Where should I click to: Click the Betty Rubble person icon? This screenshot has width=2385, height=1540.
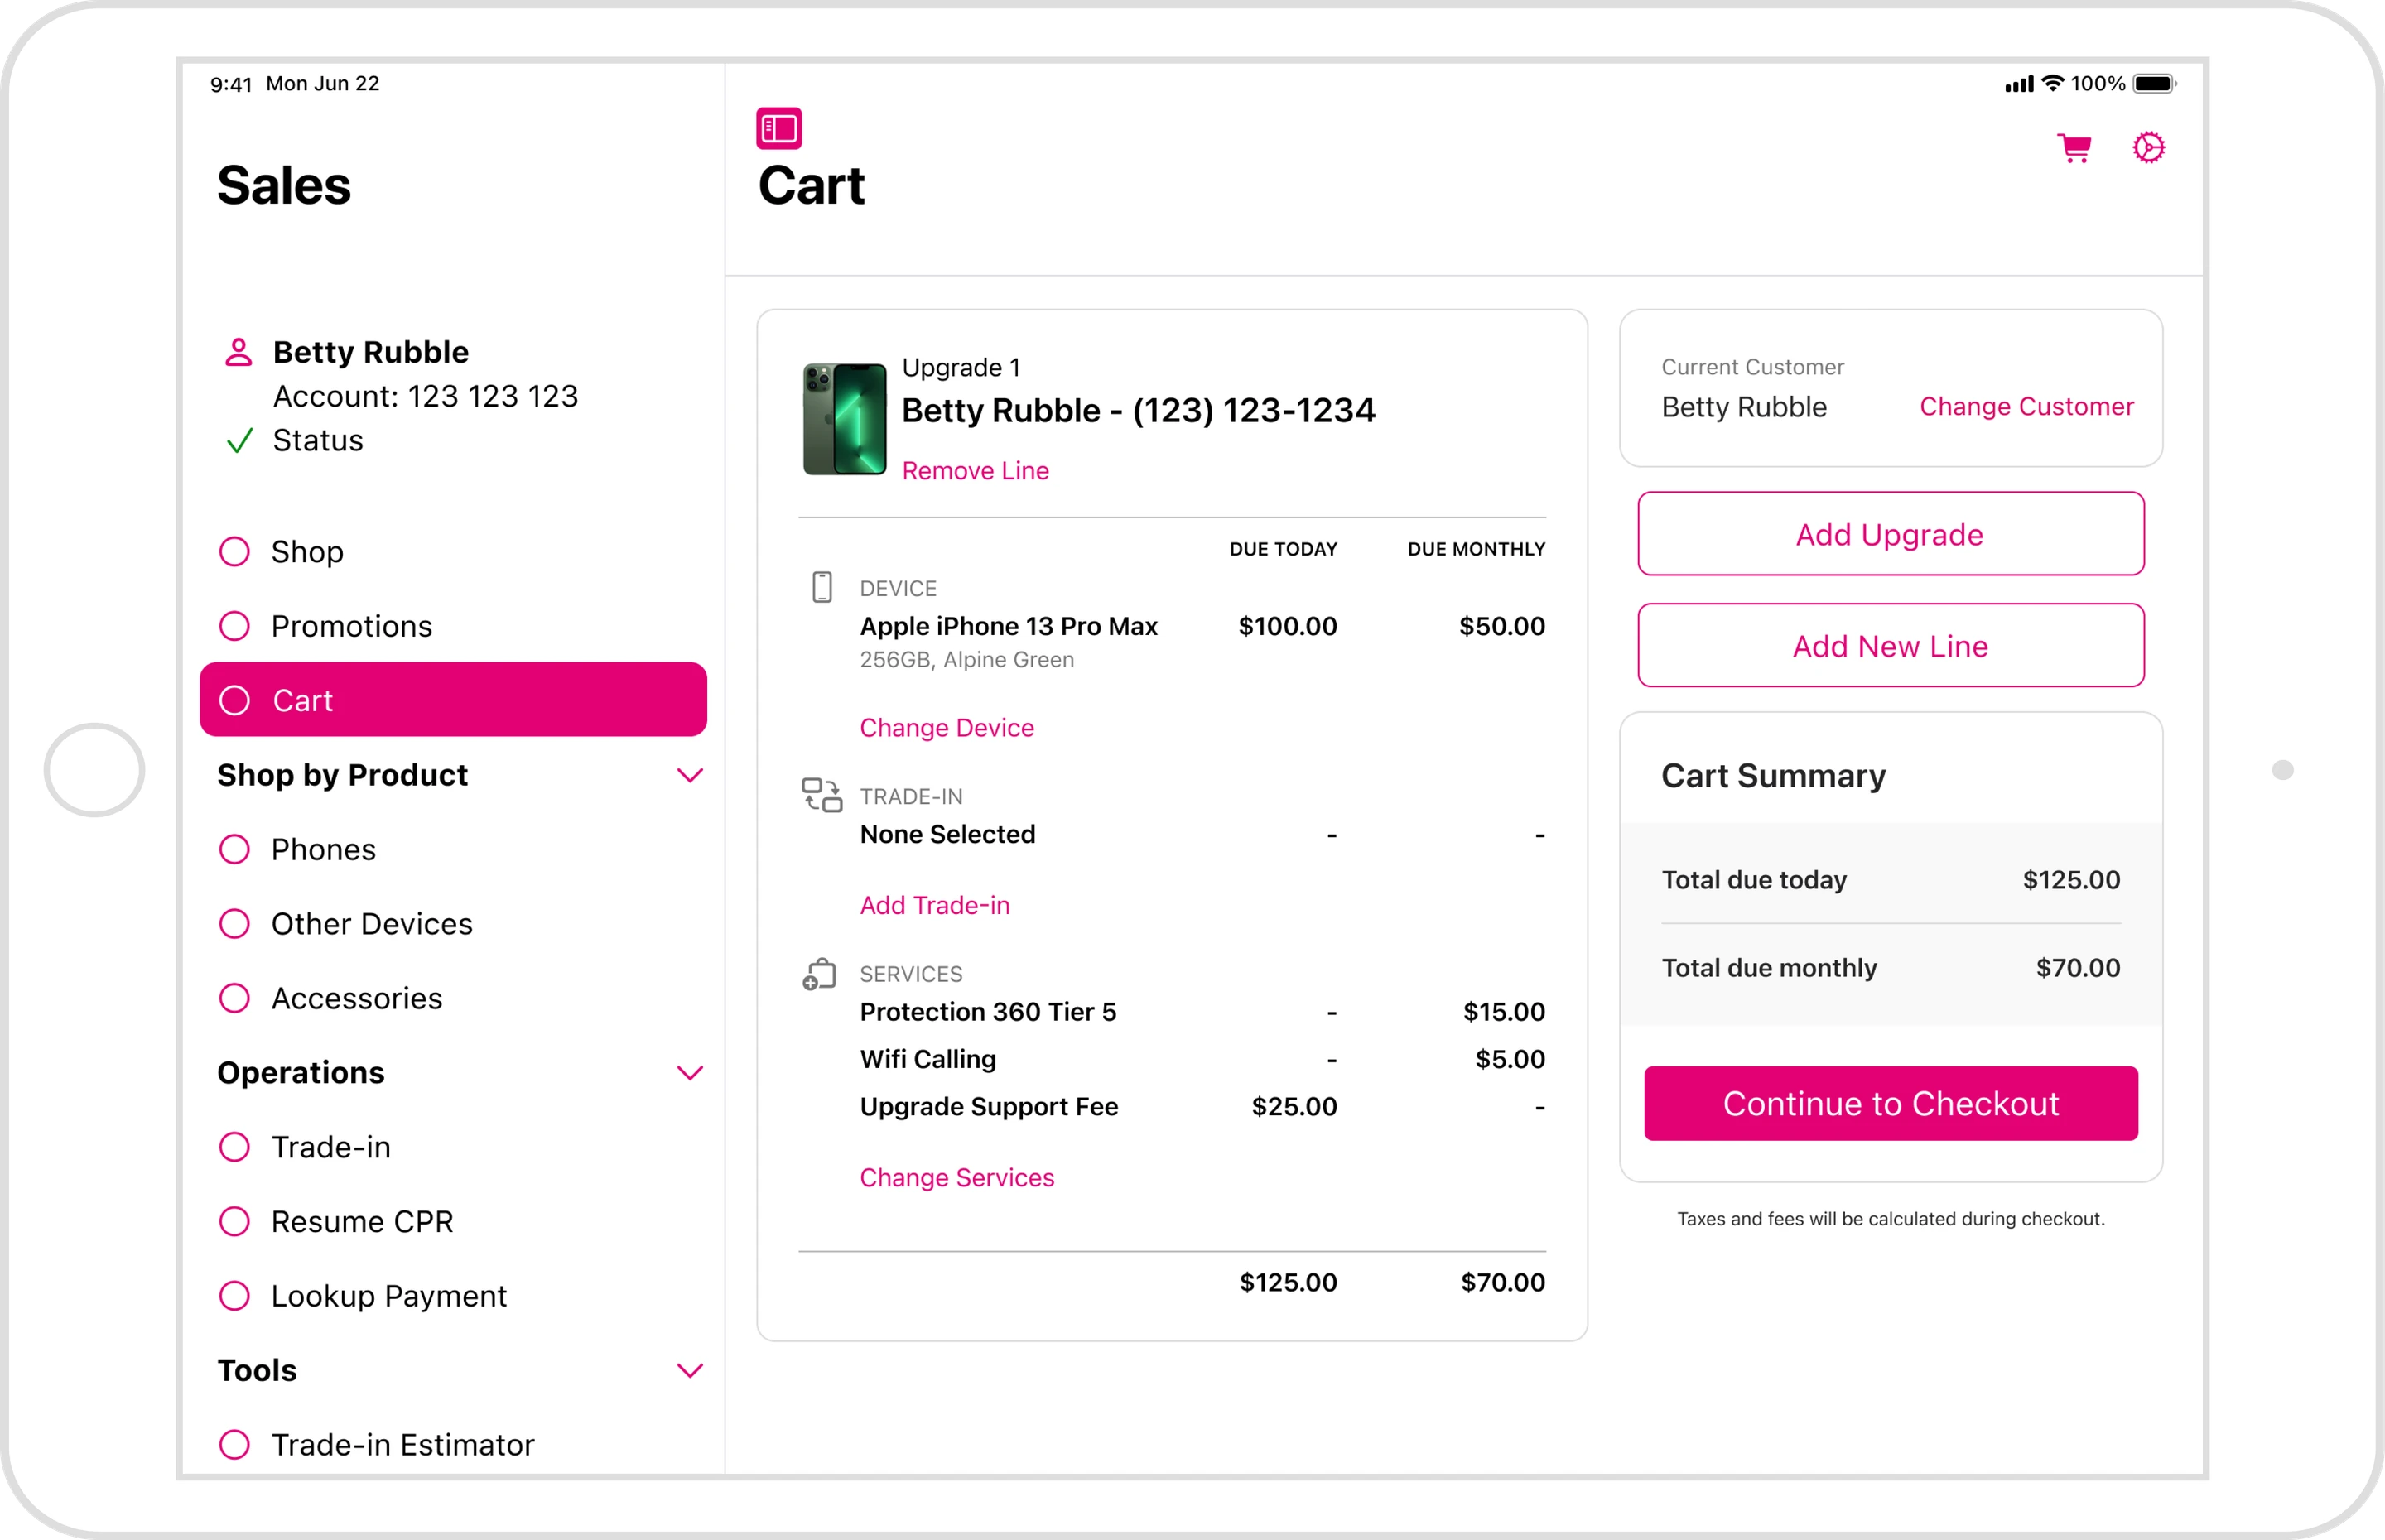238,352
